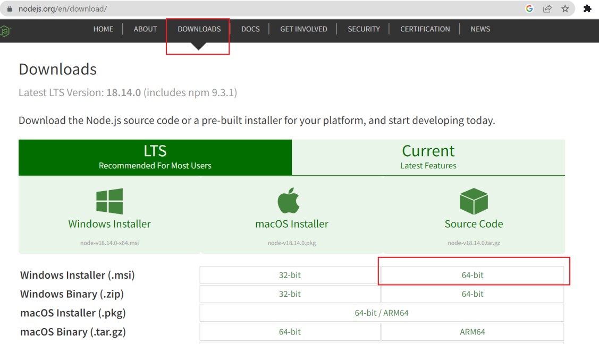This screenshot has height=344, width=599.
Task: Click the browser share icon
Action: (x=547, y=8)
